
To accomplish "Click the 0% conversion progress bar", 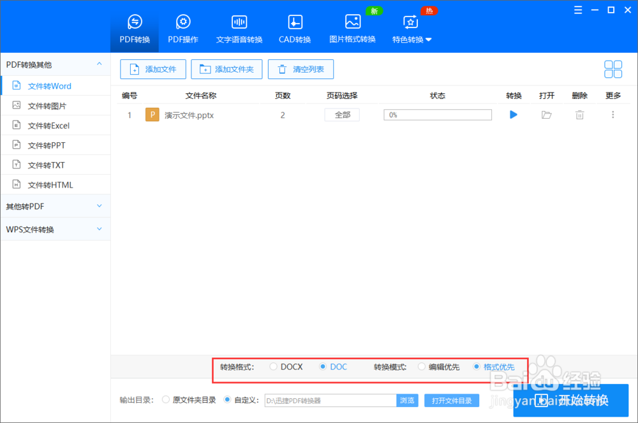I will (x=437, y=115).
